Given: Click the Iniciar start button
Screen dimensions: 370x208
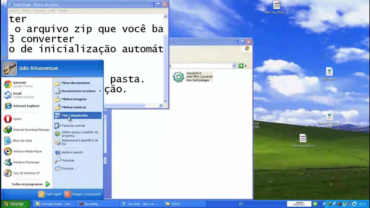Looking at the screenshot, I should [x=15, y=204].
